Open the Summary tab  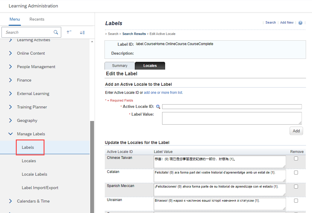[x=120, y=66]
